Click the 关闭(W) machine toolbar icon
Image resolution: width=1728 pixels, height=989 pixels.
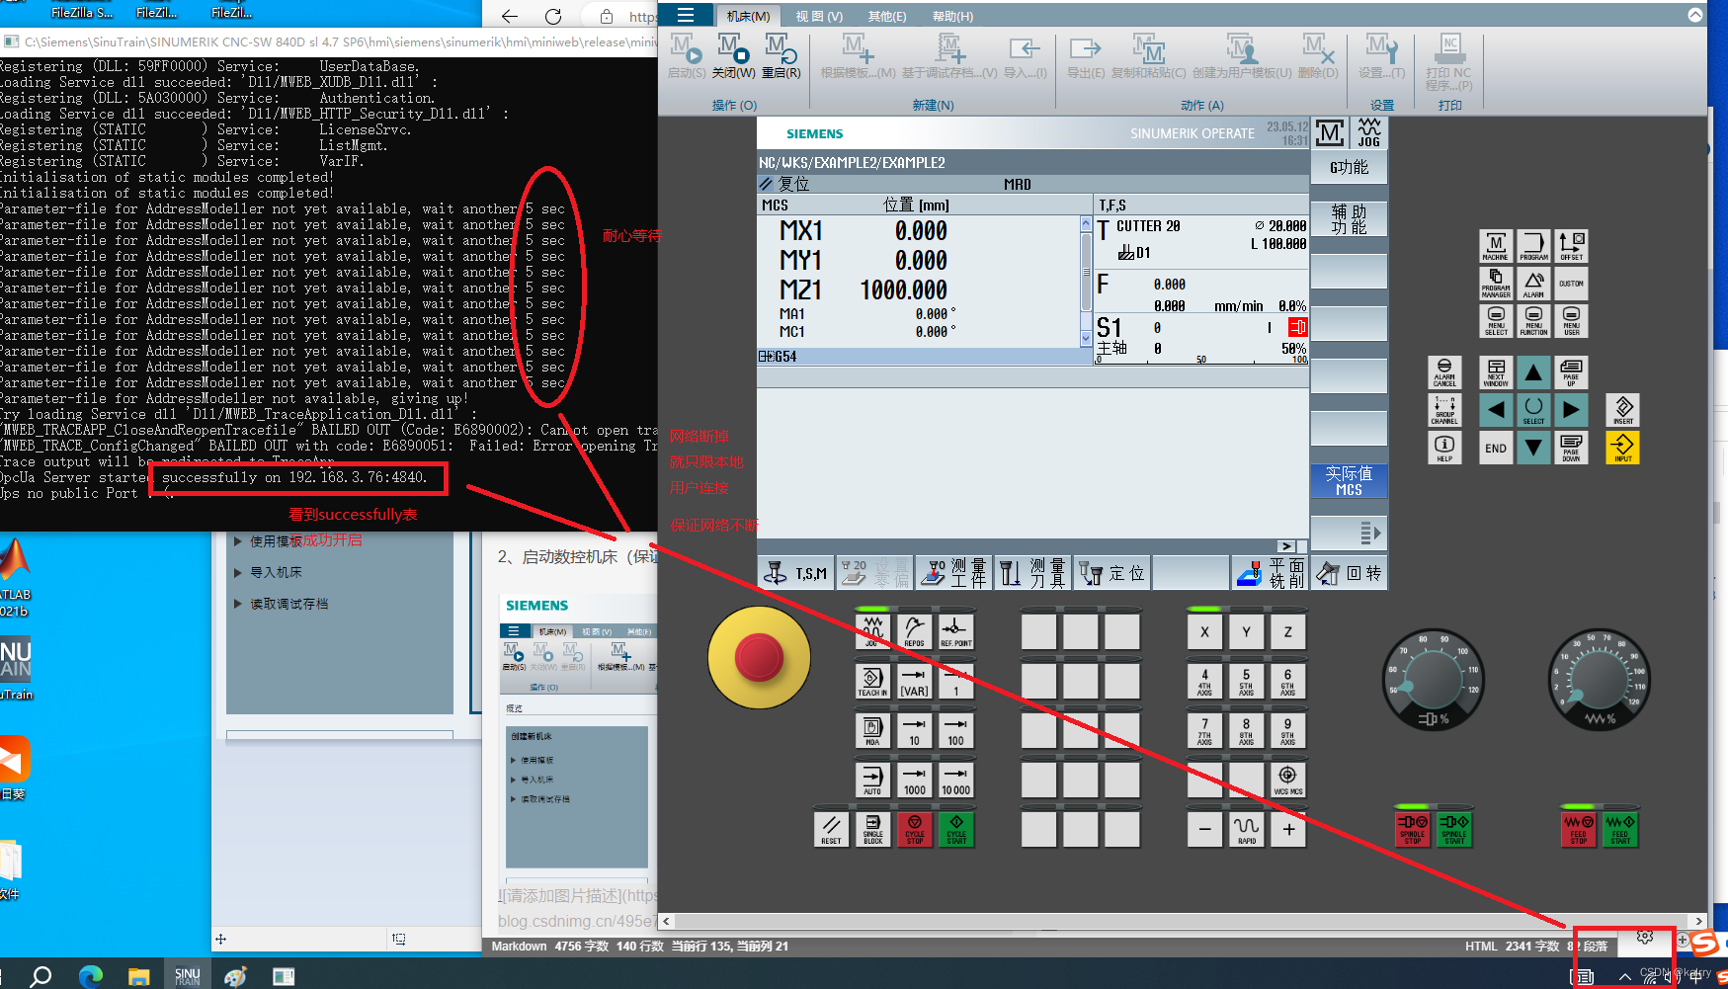pos(733,56)
